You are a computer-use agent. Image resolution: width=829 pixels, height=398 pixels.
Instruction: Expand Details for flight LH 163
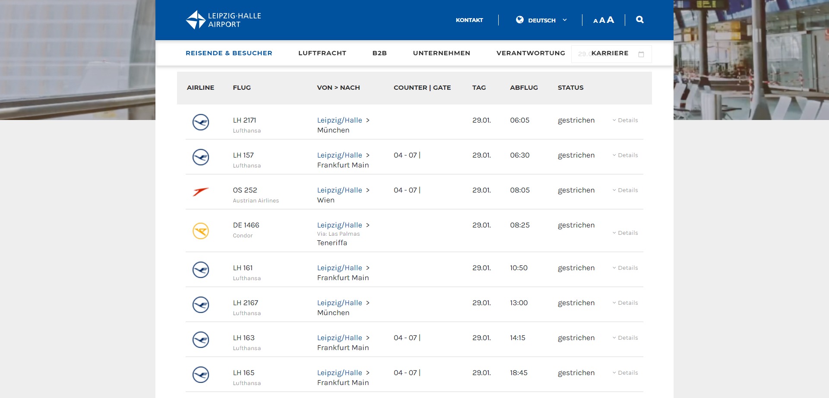click(x=625, y=338)
